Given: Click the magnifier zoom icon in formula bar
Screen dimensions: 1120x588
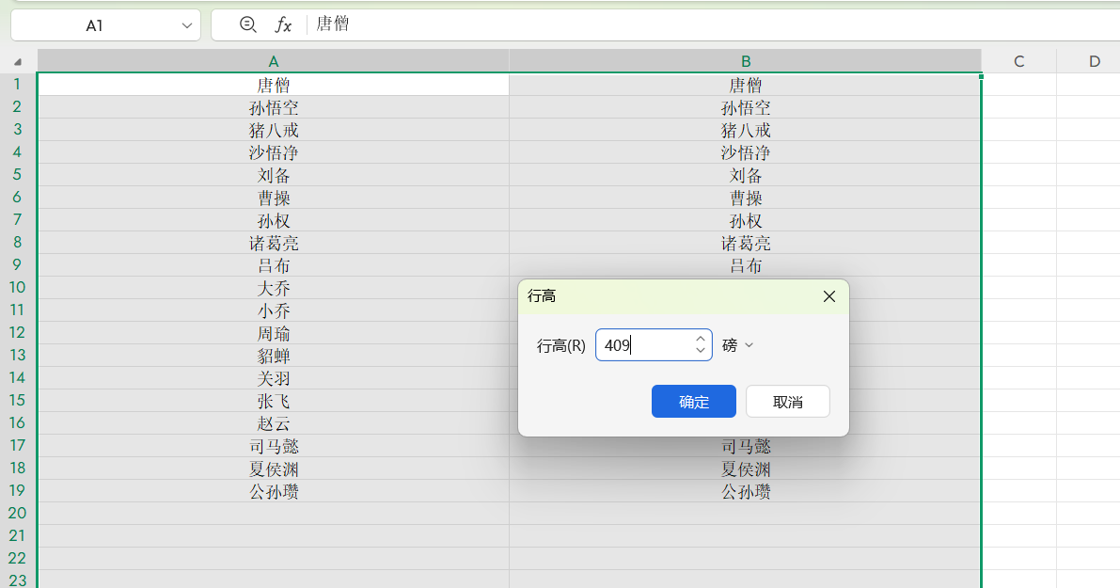Looking at the screenshot, I should pos(247,25).
